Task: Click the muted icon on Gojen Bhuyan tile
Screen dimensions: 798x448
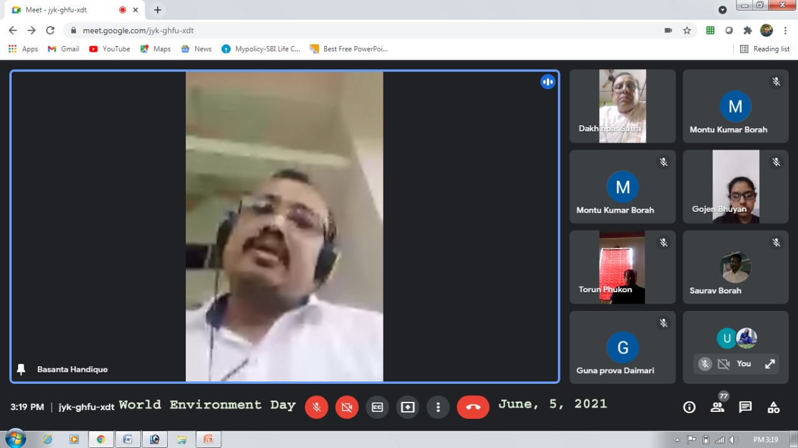Action: [x=776, y=162]
